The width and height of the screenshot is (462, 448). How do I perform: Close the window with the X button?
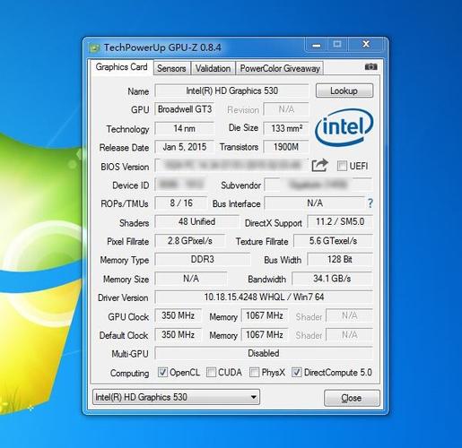366,45
